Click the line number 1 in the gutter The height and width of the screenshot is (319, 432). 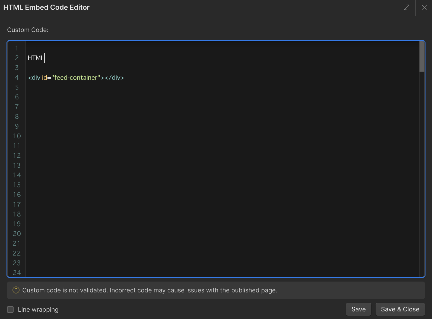click(x=17, y=48)
